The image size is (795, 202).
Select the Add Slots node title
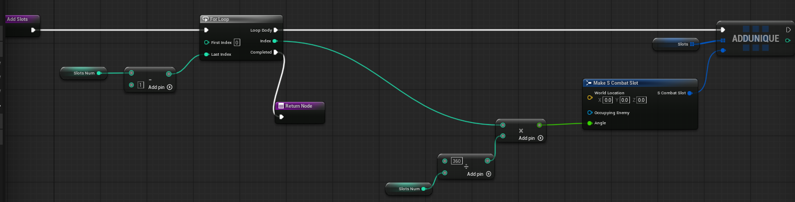point(17,19)
